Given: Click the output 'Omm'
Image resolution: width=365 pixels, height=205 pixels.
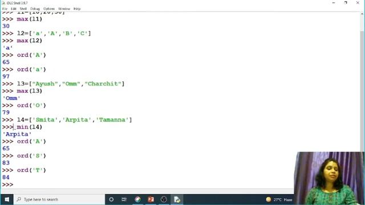Looking at the screenshot, I should coord(11,98).
